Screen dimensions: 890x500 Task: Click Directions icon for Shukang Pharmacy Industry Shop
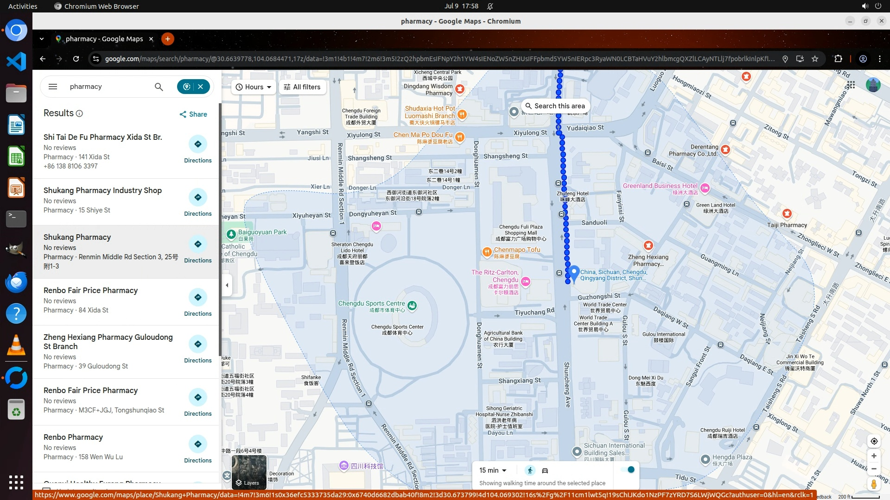(x=198, y=197)
